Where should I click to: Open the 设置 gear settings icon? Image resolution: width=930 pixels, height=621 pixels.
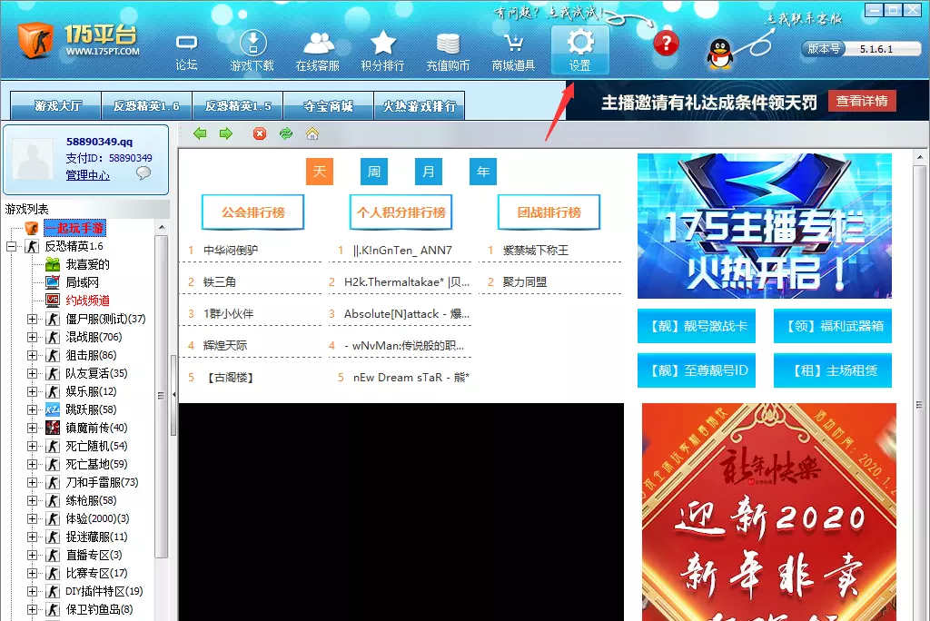coord(580,42)
